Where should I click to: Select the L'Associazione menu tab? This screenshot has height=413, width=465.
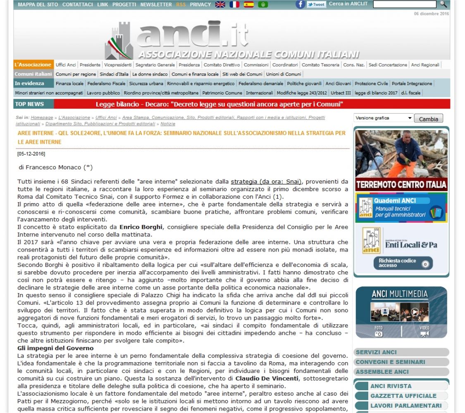click(33, 64)
